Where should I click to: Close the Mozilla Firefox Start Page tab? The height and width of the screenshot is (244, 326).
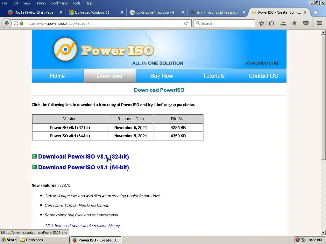coord(61,12)
